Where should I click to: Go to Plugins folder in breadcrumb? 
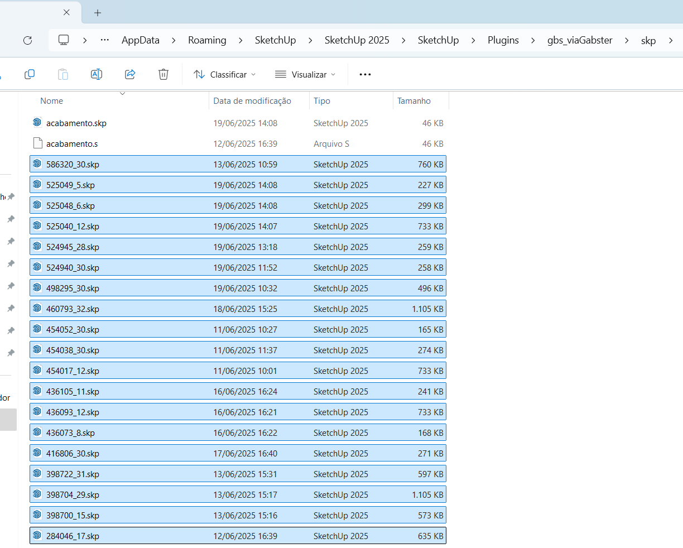[x=503, y=40]
